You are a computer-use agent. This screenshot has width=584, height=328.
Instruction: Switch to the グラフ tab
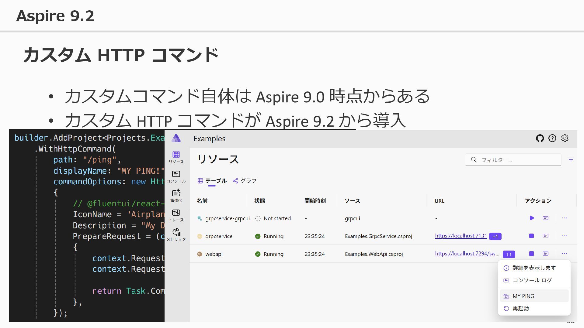[245, 181]
